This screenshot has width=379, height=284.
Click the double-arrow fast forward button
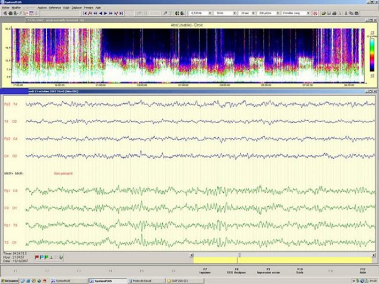(111, 13)
